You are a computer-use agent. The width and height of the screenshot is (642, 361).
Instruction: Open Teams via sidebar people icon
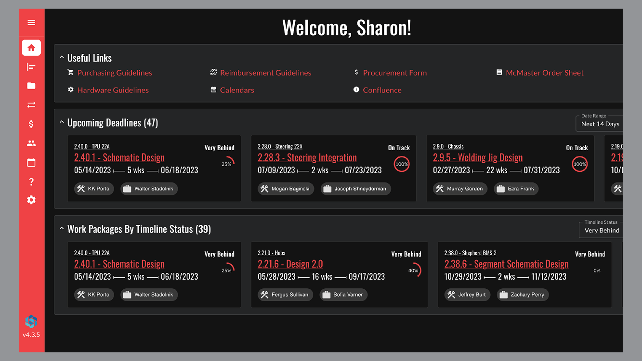pos(31,143)
